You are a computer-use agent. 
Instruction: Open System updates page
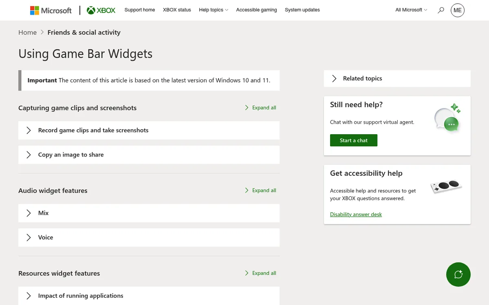pyautogui.click(x=302, y=10)
